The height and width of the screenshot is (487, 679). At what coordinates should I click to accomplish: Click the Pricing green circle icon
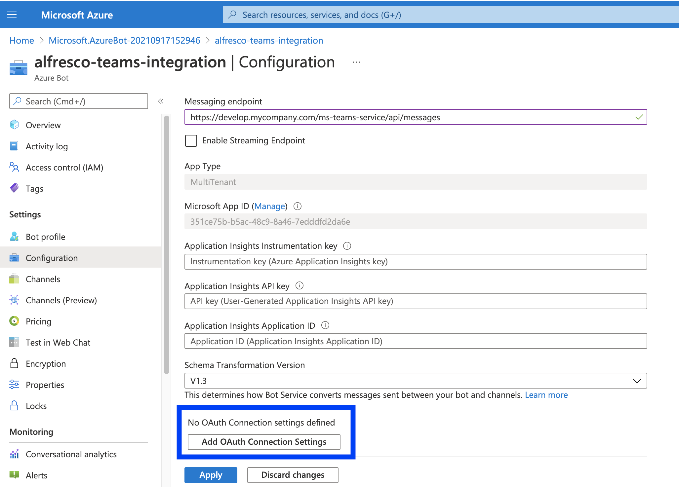click(x=14, y=321)
